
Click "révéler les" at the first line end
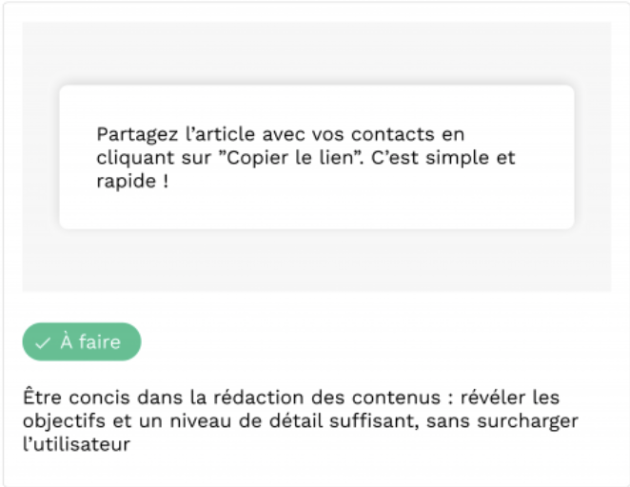(510, 398)
